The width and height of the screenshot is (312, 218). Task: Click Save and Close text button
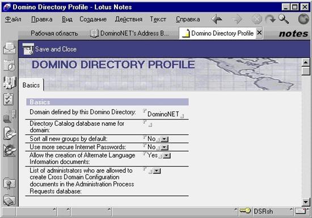[x=56, y=49]
